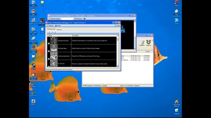Sort by the Description column header

(94, 36)
